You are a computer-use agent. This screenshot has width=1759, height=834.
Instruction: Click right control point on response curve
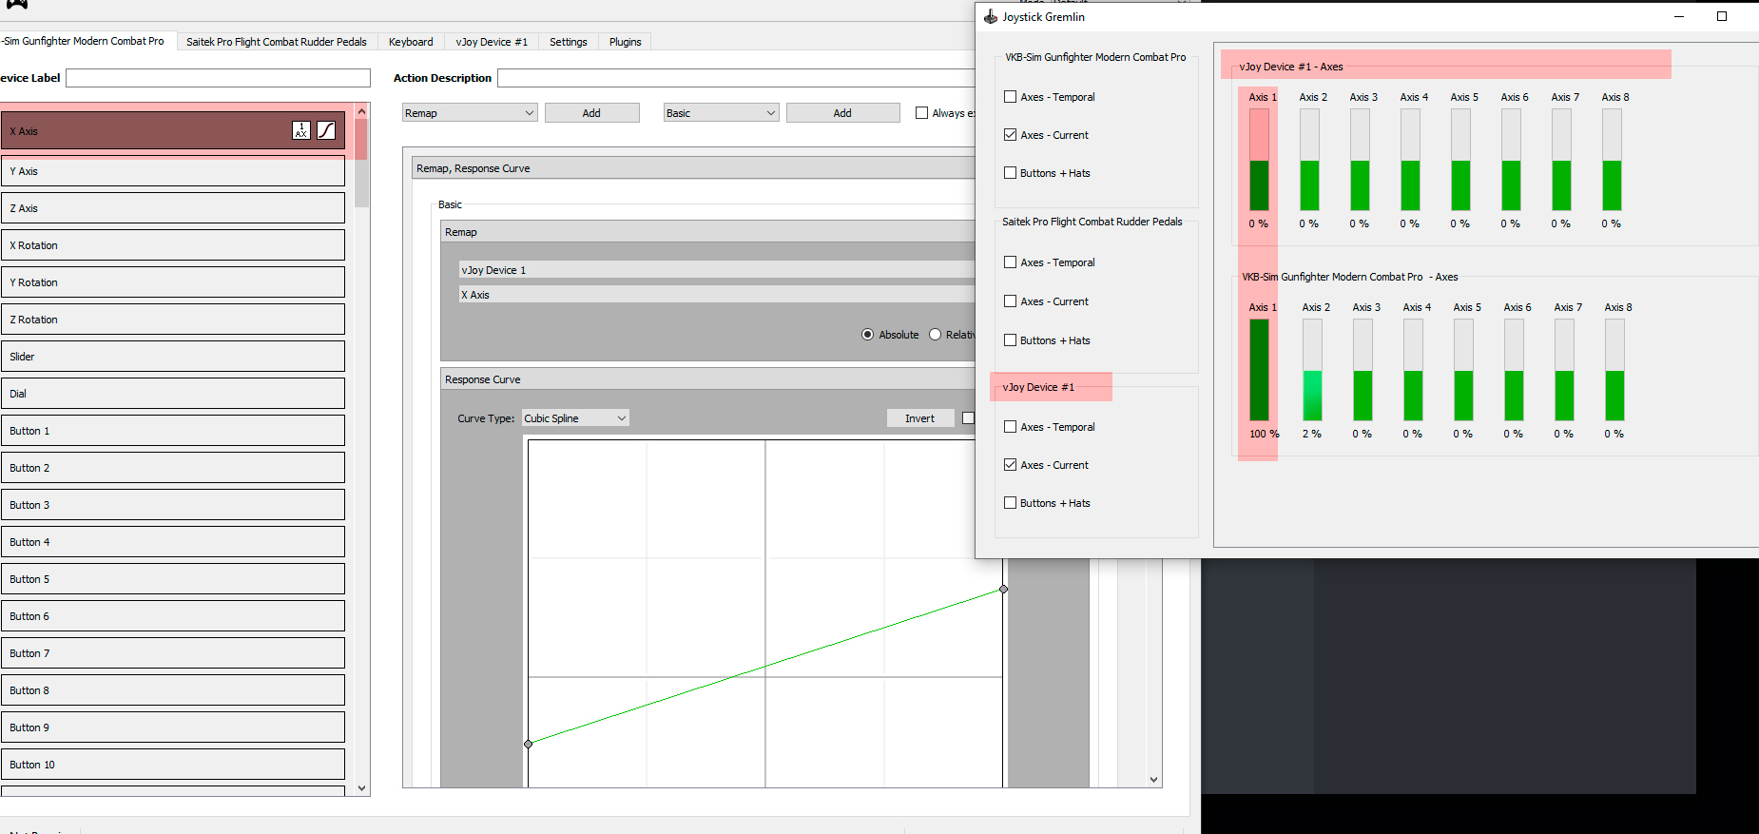tap(1003, 590)
